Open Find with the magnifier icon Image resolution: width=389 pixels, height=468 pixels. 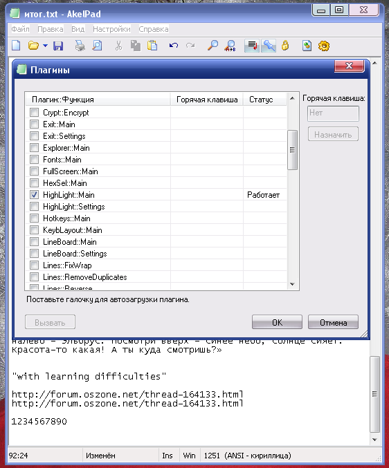coord(212,46)
